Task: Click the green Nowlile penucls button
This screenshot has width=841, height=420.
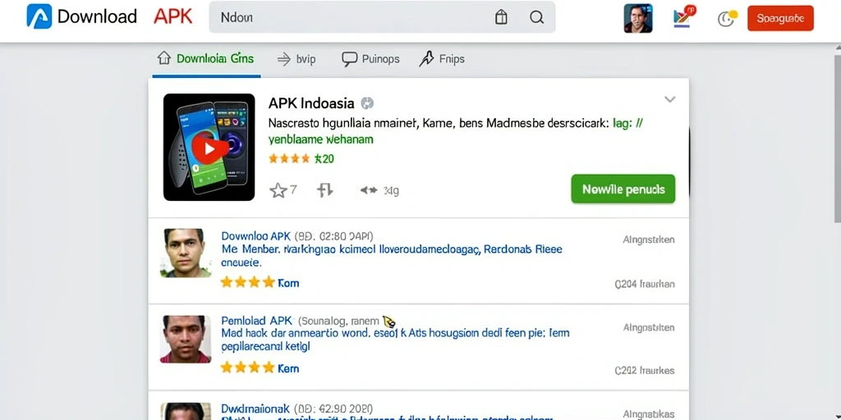Action: [623, 189]
